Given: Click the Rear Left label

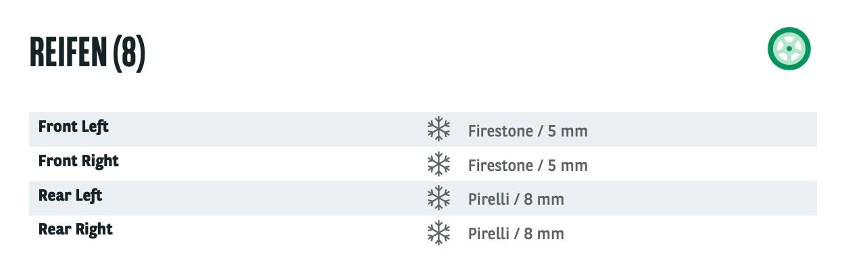Looking at the screenshot, I should click(x=70, y=195).
